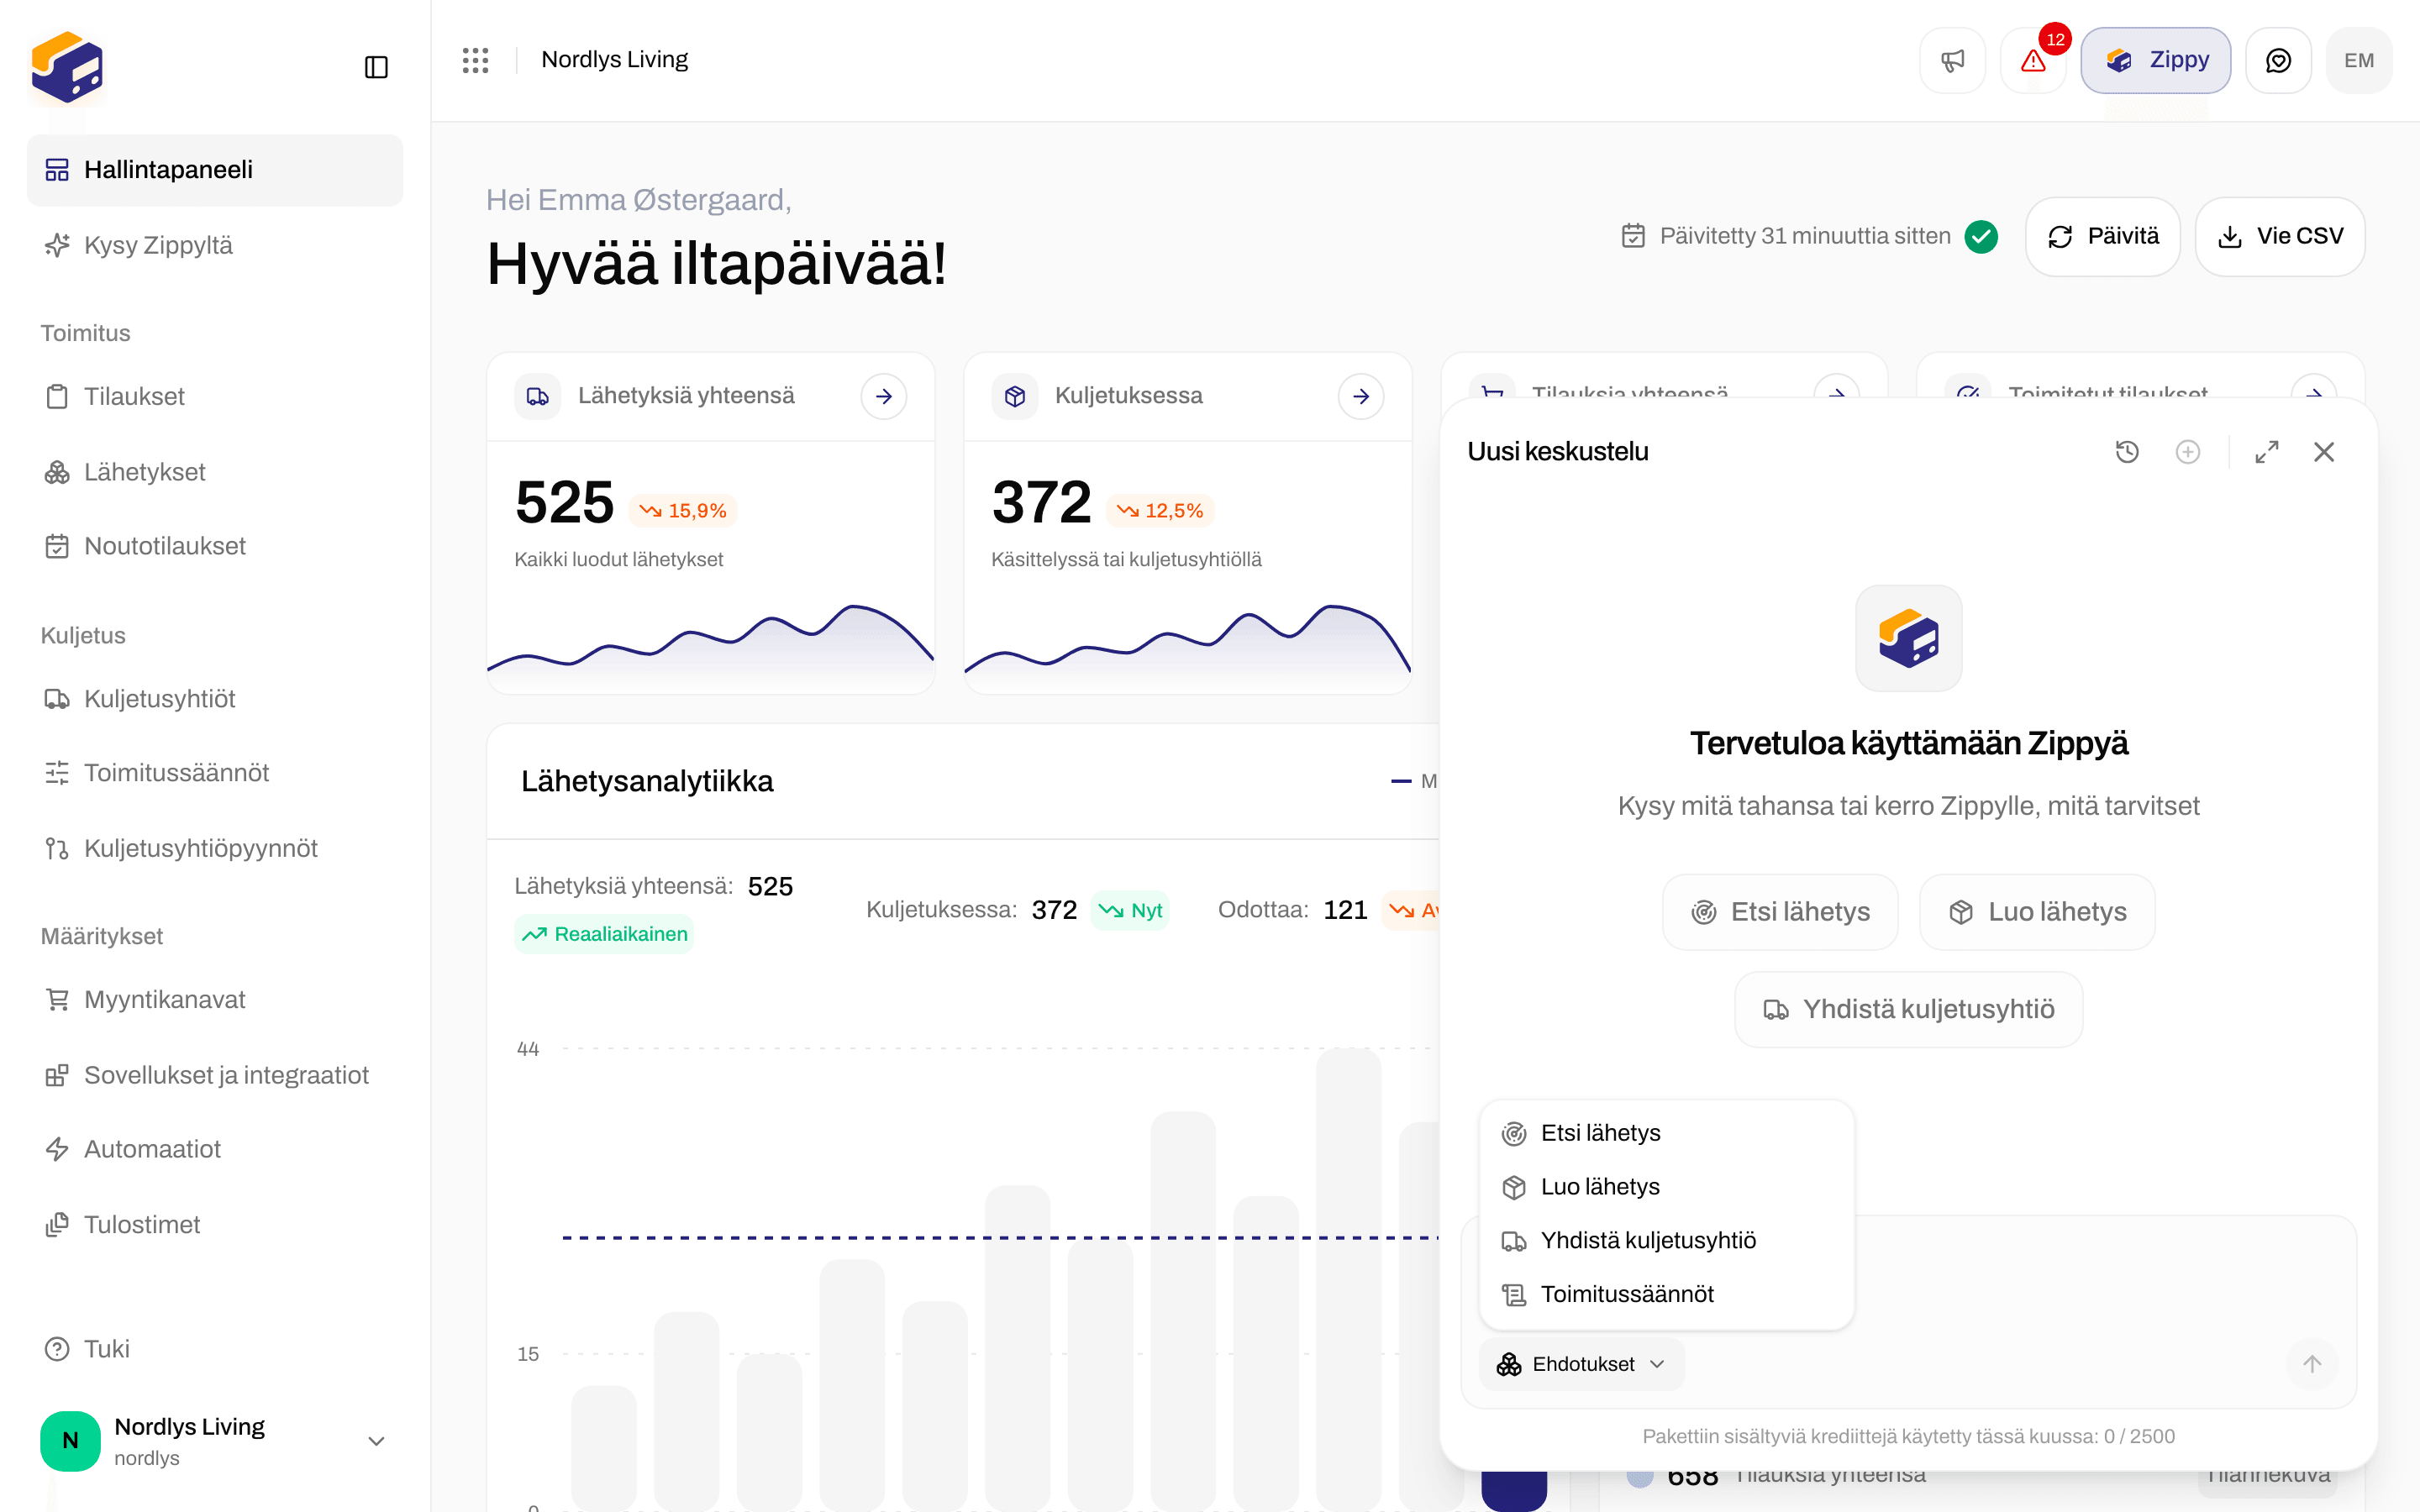Click the app logo in sidebar

tap(67, 67)
